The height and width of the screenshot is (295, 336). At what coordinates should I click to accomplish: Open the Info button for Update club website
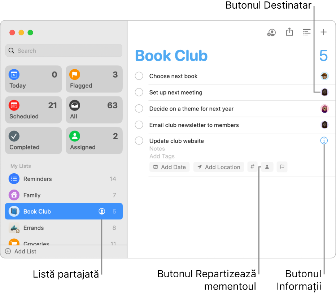click(324, 140)
